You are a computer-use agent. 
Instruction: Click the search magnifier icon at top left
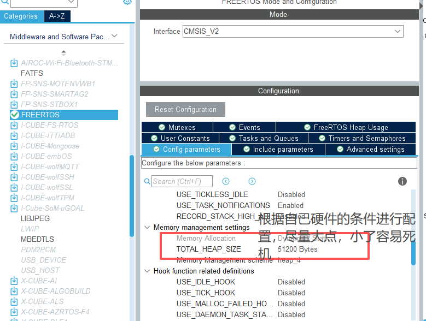pos(4,2)
